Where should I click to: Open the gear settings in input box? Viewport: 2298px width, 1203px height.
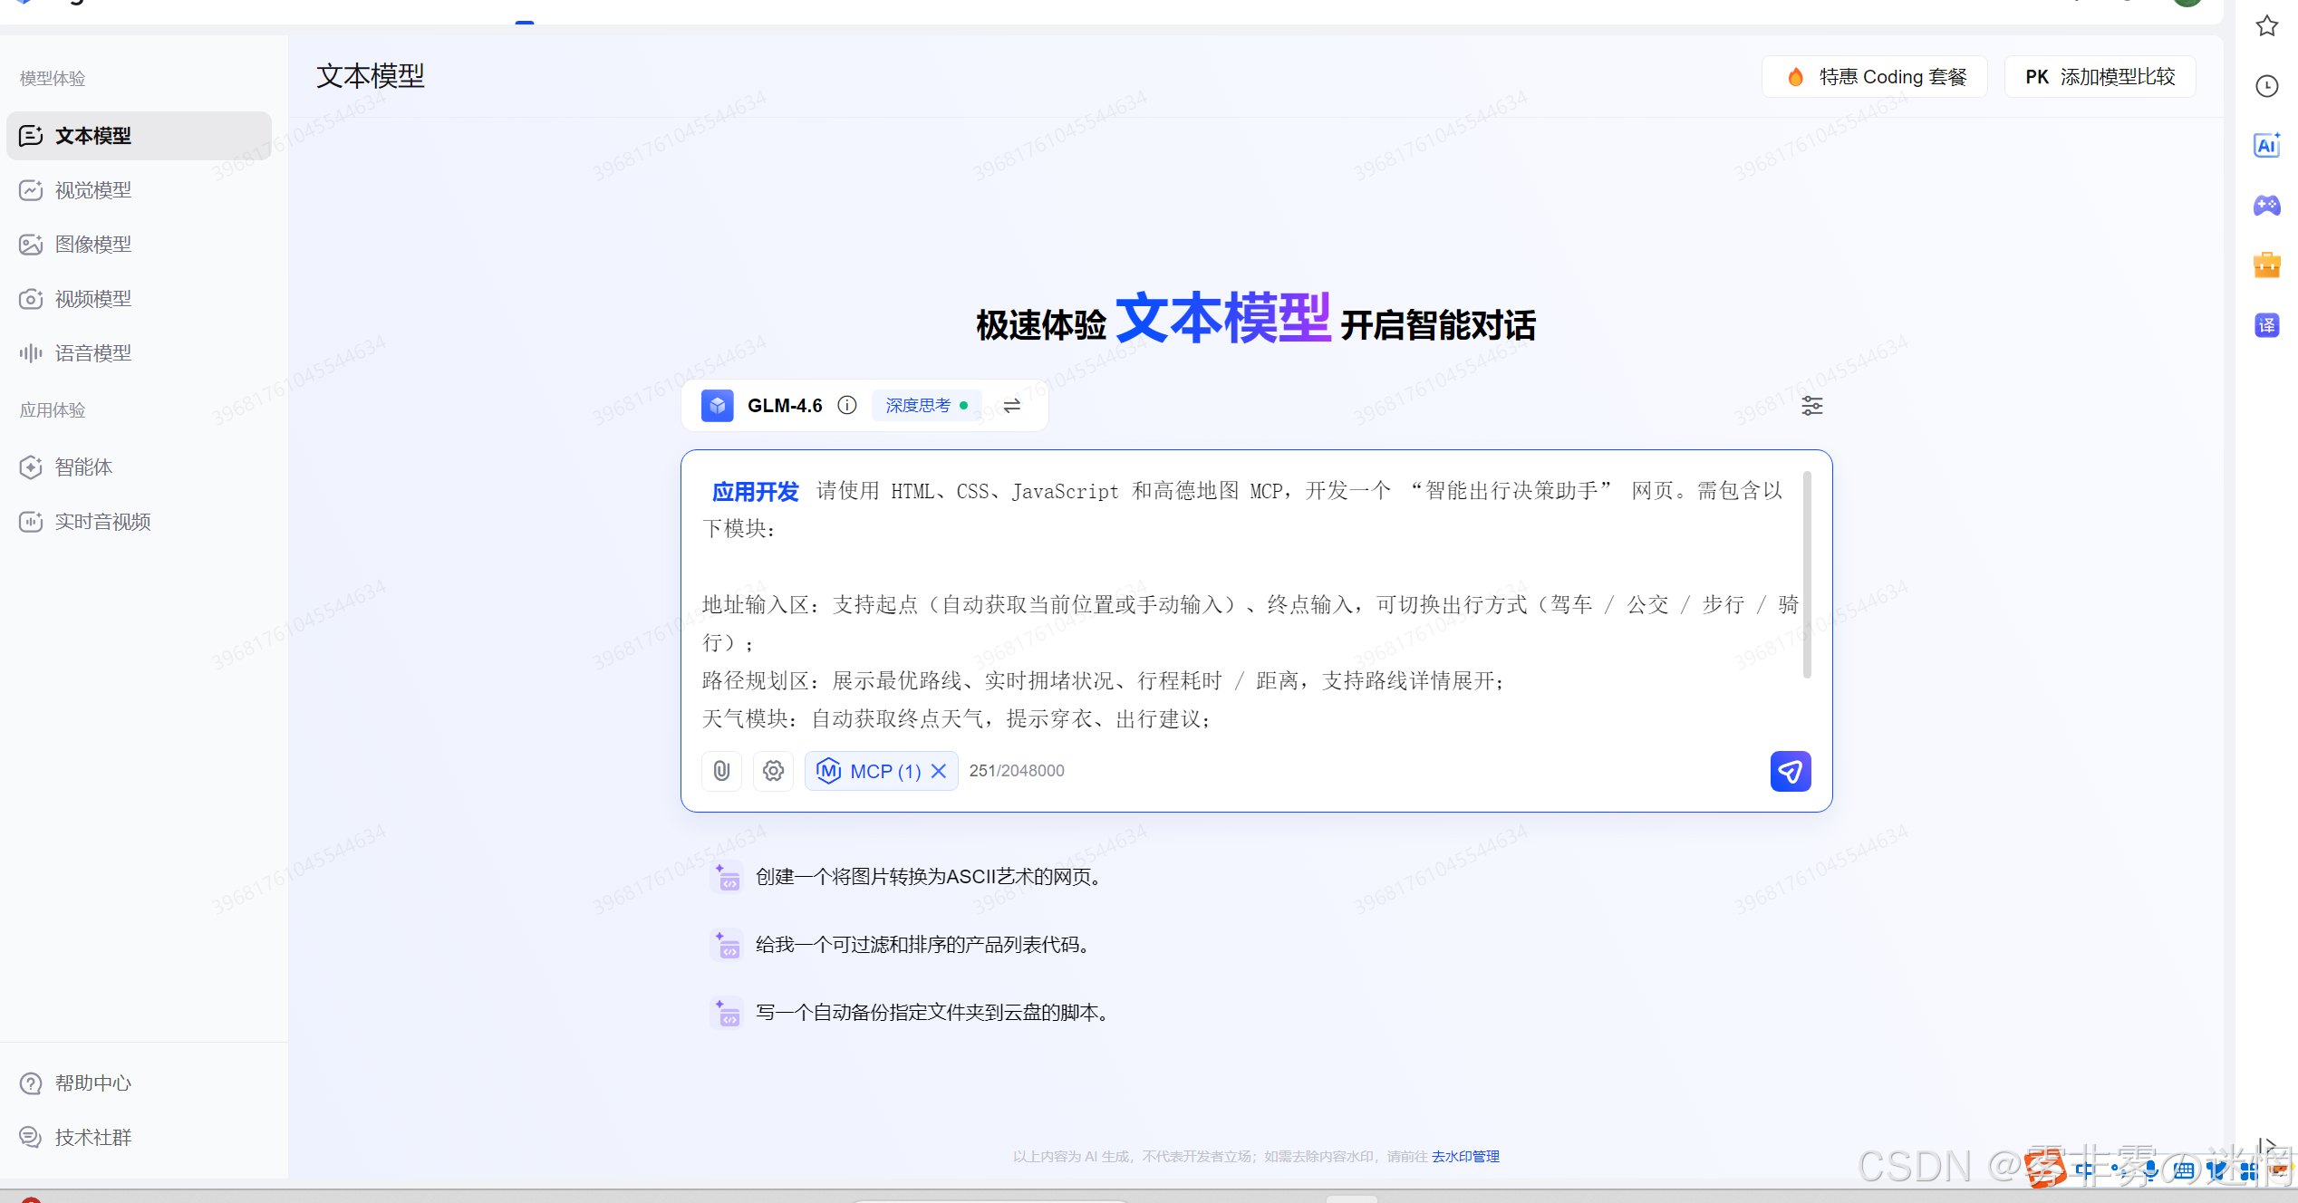click(x=773, y=771)
